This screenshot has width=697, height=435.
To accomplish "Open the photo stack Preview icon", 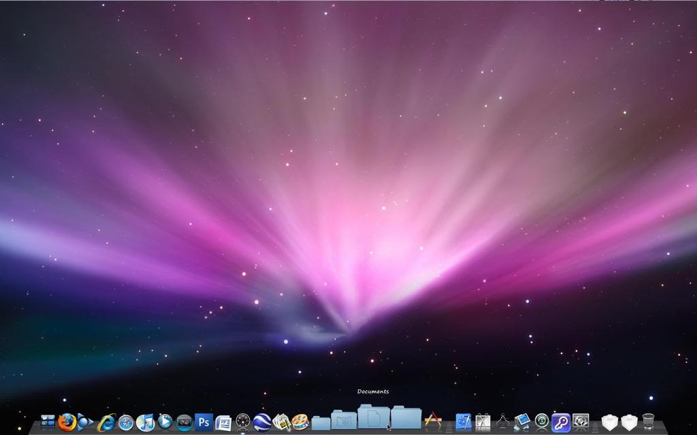I will (x=281, y=422).
